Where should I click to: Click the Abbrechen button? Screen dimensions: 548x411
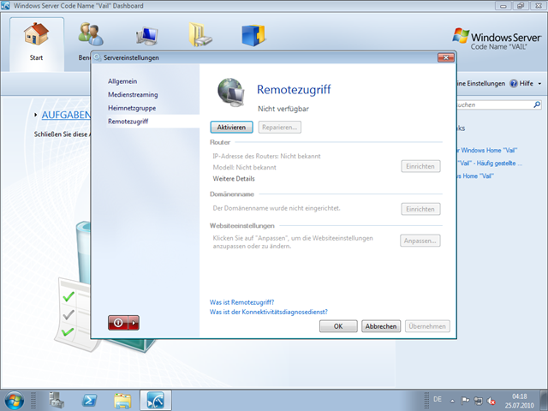tap(381, 326)
